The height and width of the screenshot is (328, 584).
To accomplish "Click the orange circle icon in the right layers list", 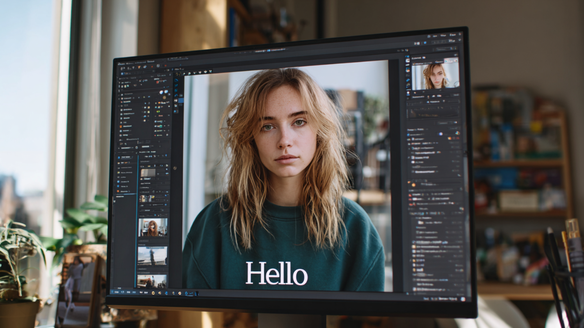I will [x=414, y=185].
